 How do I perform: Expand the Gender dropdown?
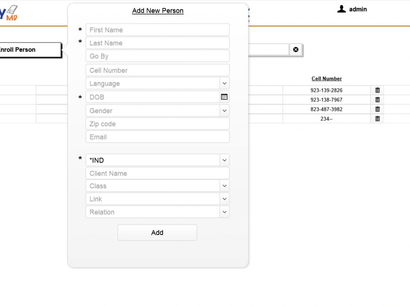[224, 111]
